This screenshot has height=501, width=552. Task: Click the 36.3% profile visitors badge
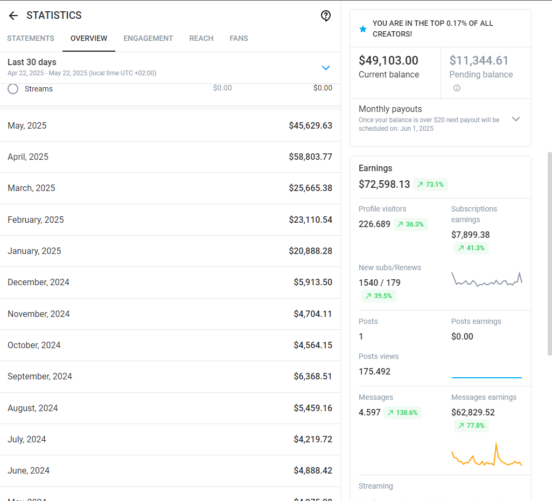pos(410,224)
